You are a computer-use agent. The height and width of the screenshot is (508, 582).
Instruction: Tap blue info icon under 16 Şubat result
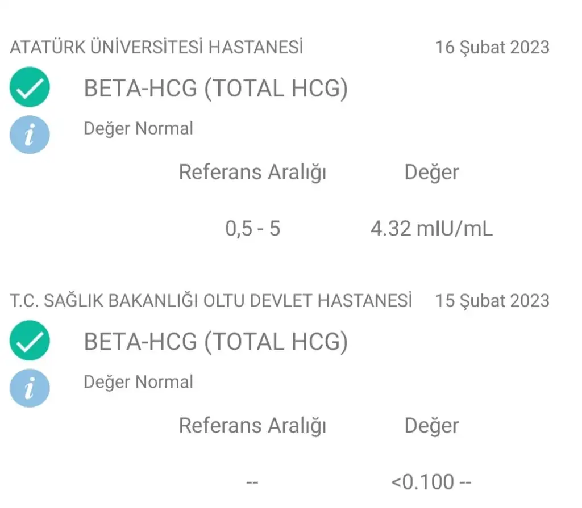(30, 135)
